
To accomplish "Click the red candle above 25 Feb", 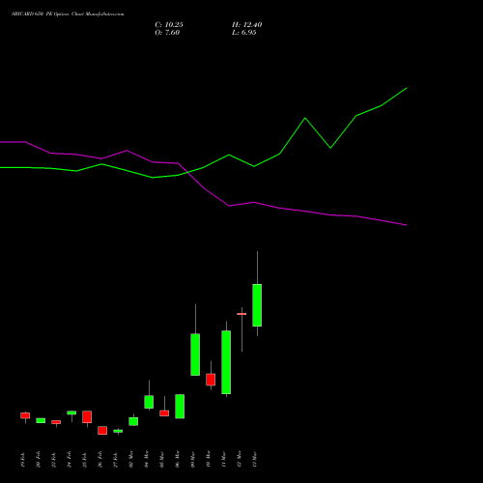I will pyautogui.click(x=87, y=416).
